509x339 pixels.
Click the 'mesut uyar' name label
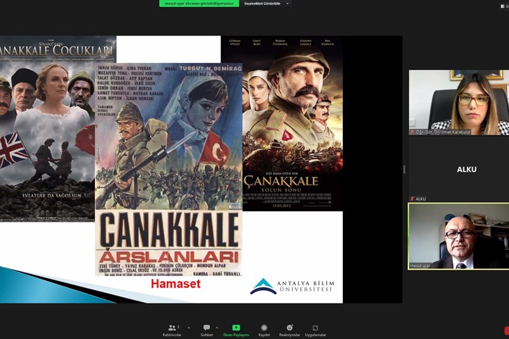pos(420,266)
